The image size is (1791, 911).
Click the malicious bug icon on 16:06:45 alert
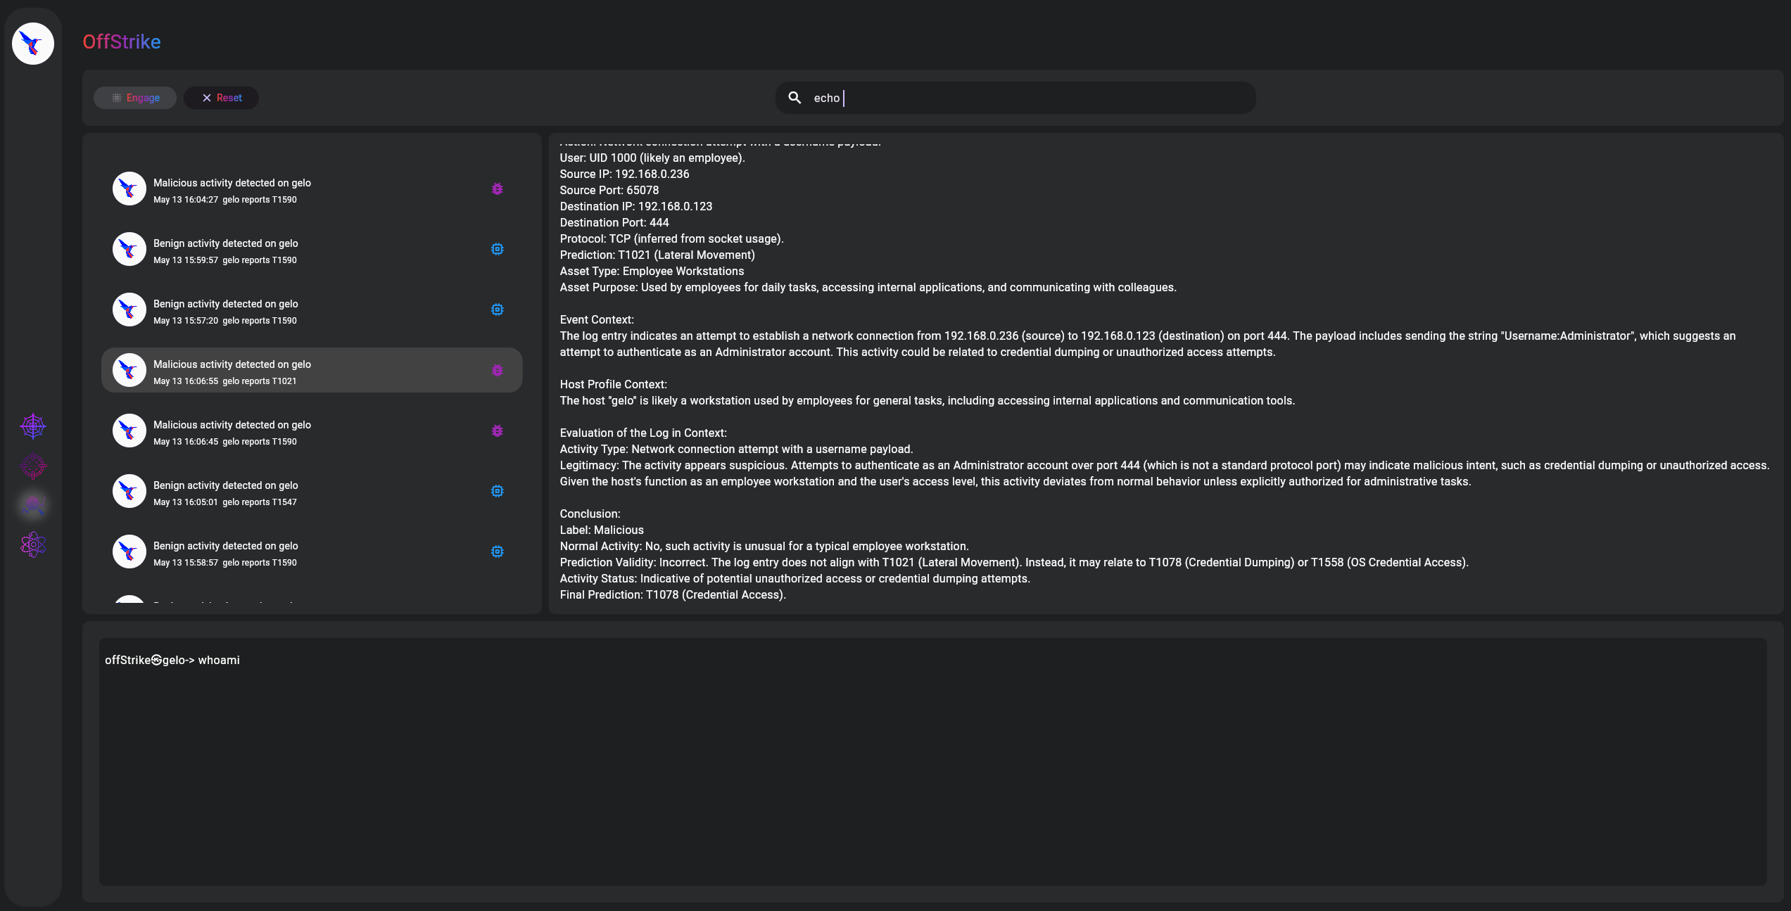click(498, 431)
